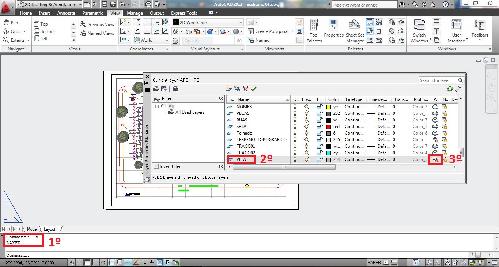Open a file from Quick Access toolbar
This screenshot has width=499, height=267.
95,4
